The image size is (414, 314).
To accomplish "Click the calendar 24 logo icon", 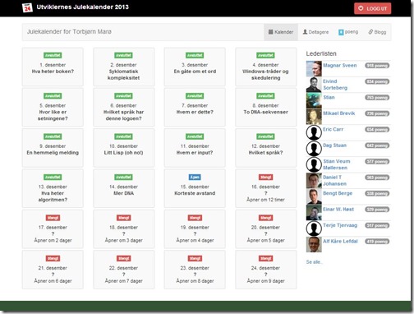I will pos(27,7).
